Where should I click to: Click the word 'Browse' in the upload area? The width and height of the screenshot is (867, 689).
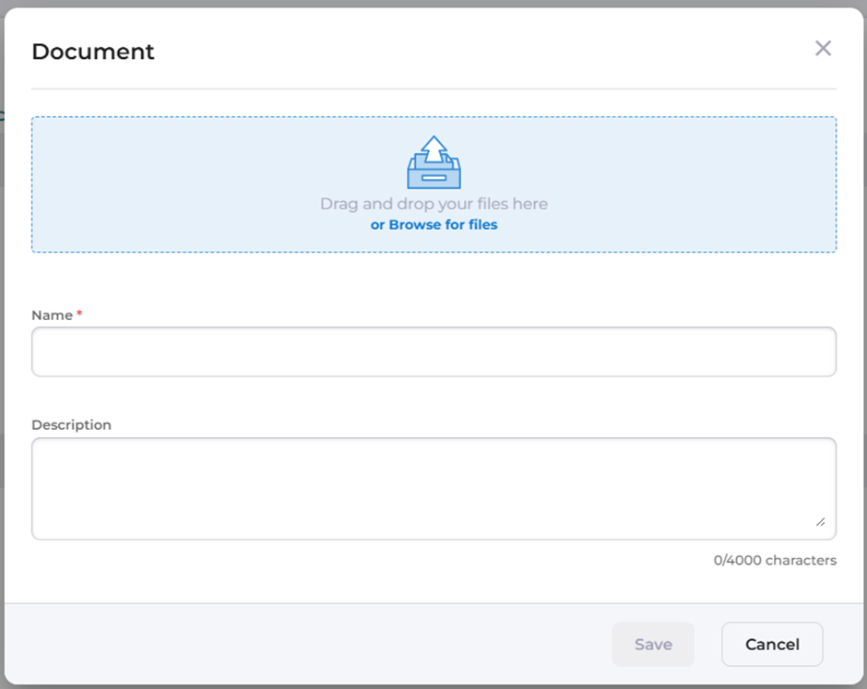click(414, 225)
